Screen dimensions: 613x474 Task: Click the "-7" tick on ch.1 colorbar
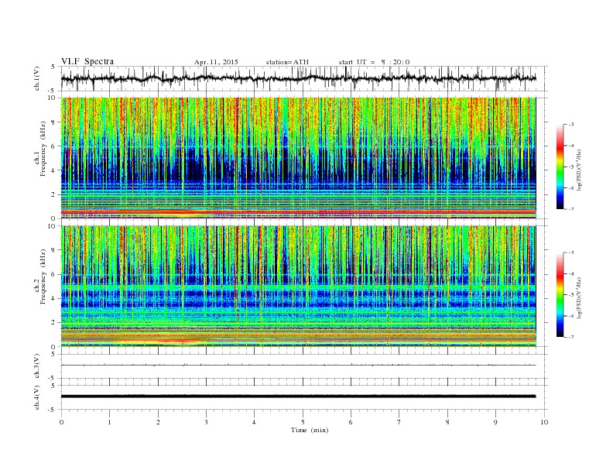point(571,209)
